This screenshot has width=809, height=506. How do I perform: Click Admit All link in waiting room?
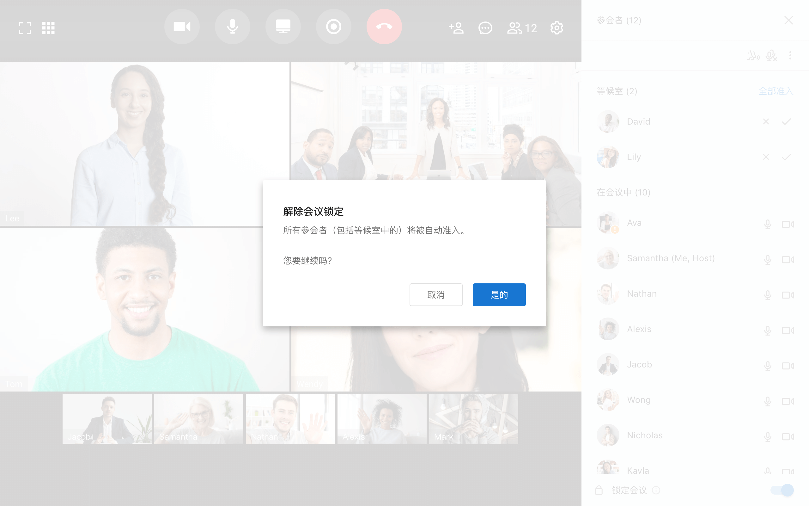pyautogui.click(x=776, y=91)
